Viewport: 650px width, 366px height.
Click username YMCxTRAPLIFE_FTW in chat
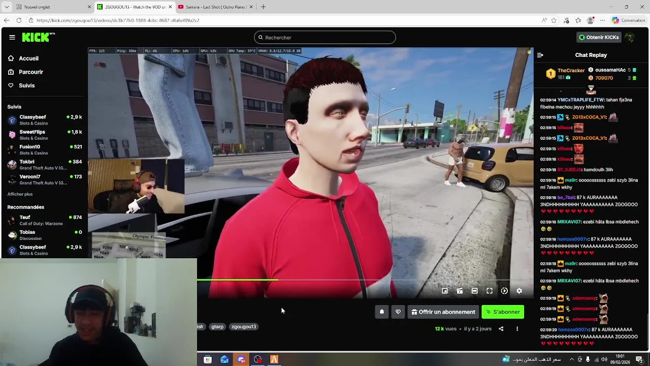pos(581,100)
